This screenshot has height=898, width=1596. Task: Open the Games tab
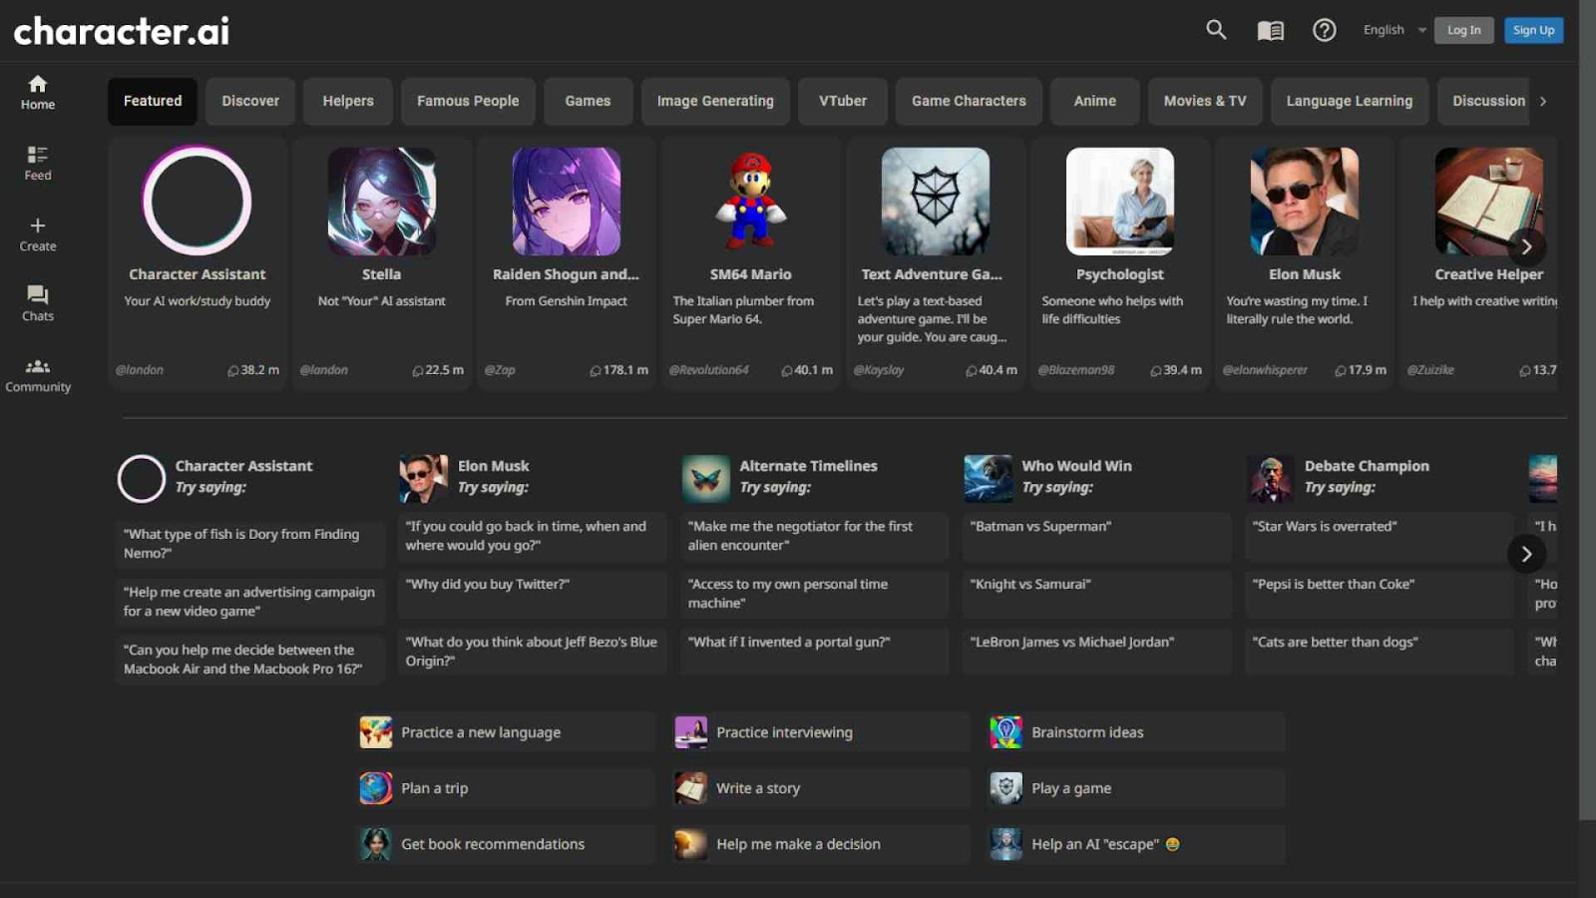pyautogui.click(x=588, y=101)
